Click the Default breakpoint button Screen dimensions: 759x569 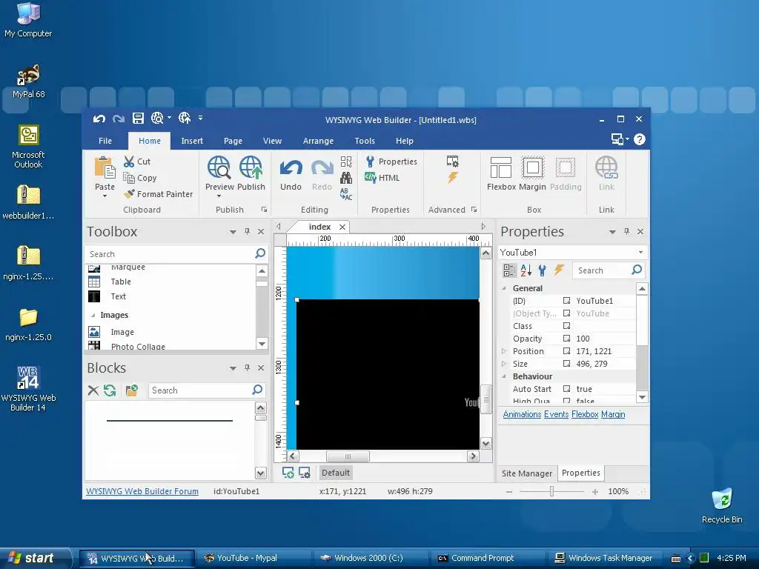[336, 473]
